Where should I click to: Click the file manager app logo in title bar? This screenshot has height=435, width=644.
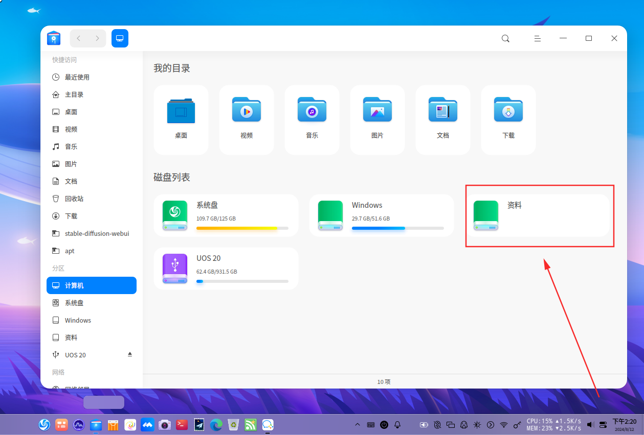pos(54,38)
